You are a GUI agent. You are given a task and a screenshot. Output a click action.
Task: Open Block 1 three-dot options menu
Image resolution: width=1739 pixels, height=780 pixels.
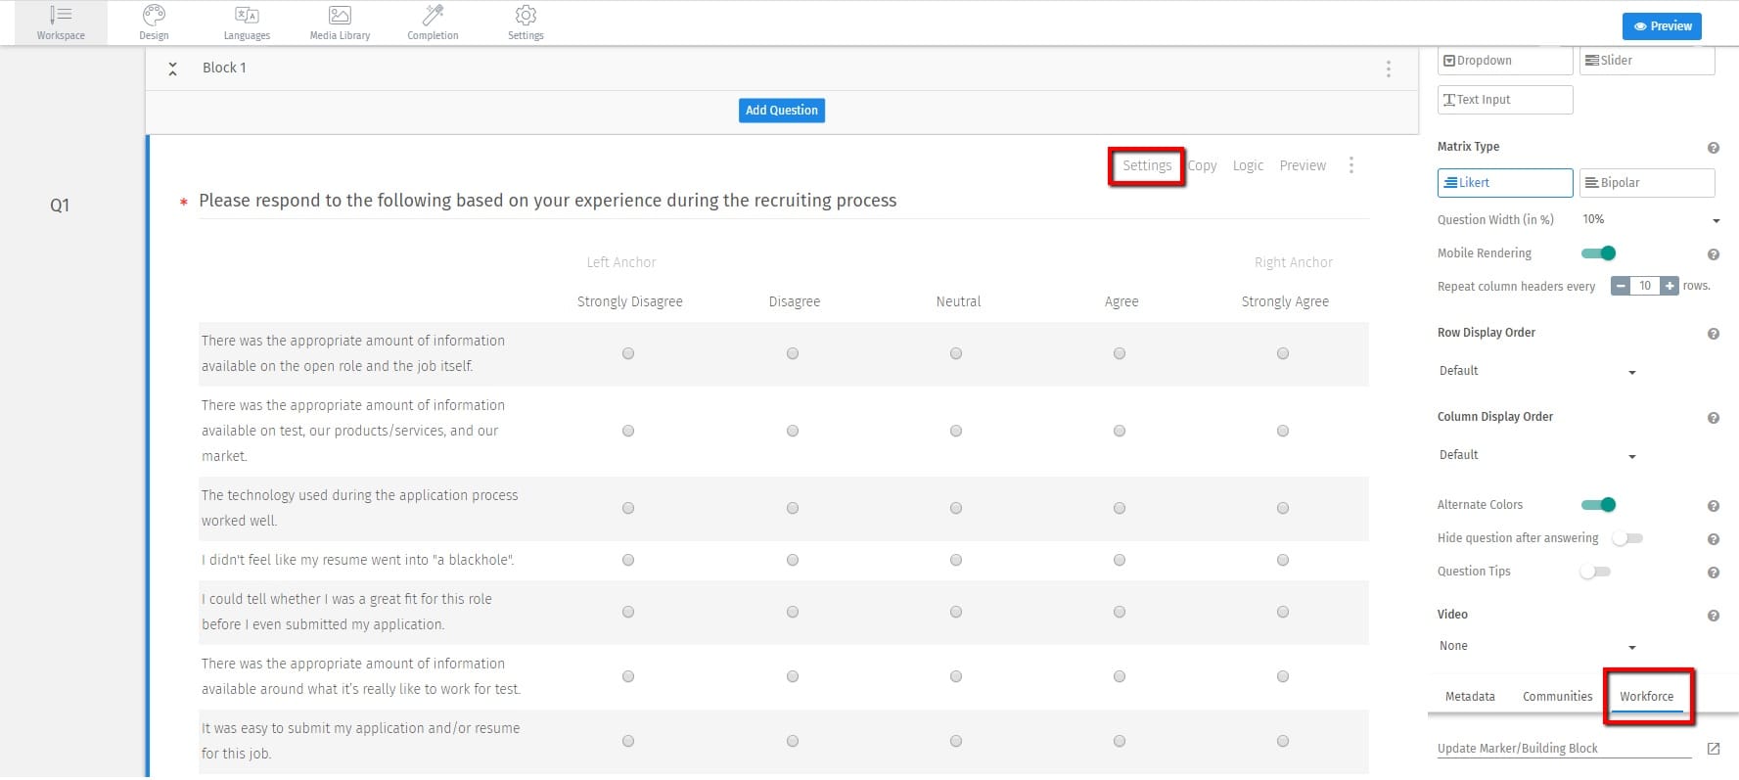pos(1388,69)
